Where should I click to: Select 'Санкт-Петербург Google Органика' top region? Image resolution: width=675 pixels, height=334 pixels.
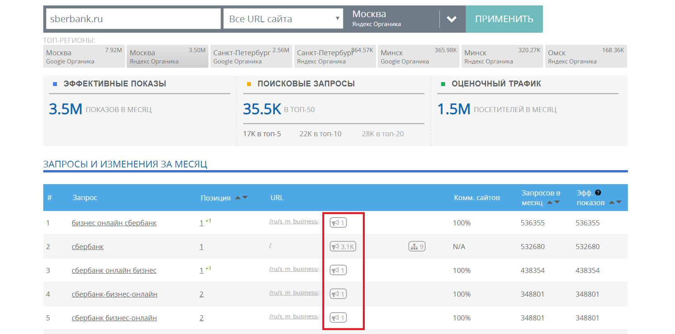[251, 56]
